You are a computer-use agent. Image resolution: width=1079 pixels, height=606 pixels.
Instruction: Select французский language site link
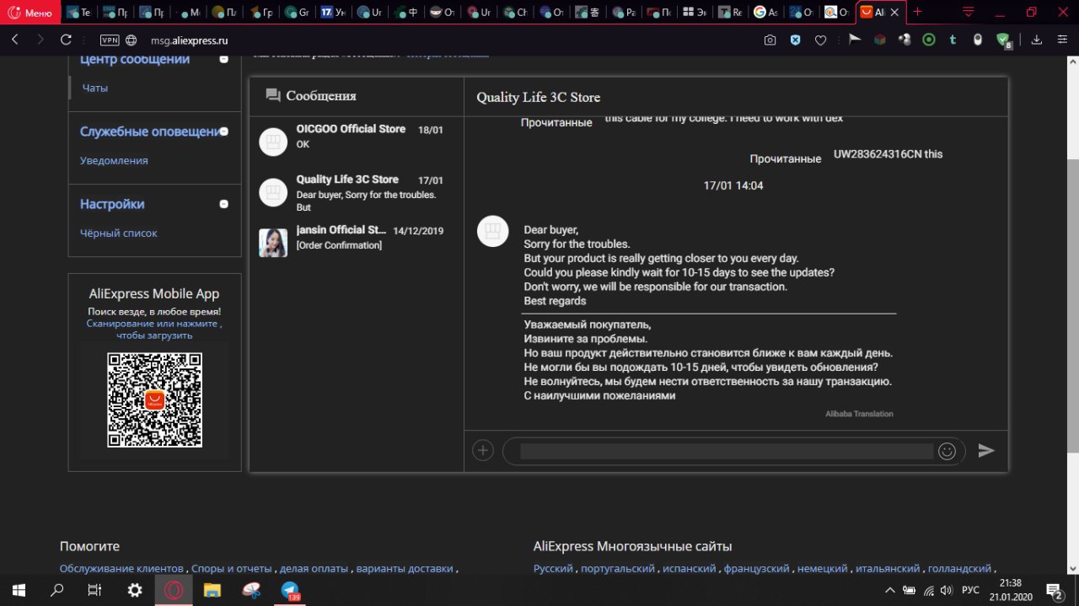(x=756, y=569)
